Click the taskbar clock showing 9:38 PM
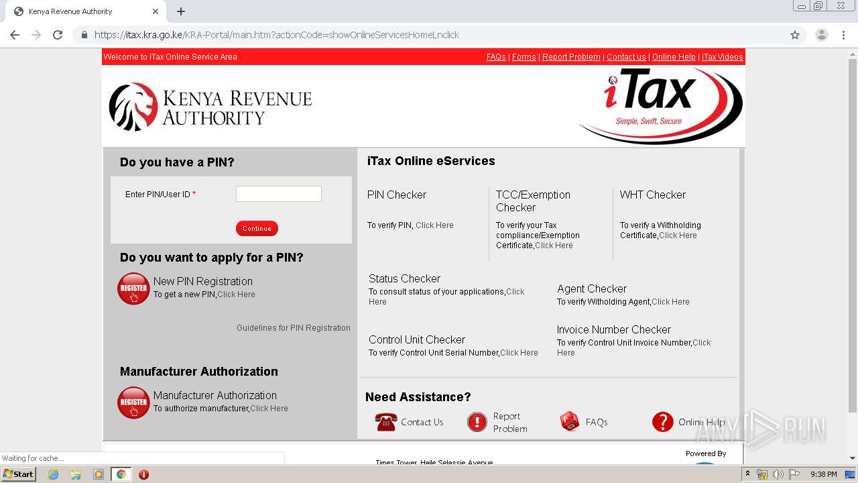858x483 pixels. click(823, 474)
